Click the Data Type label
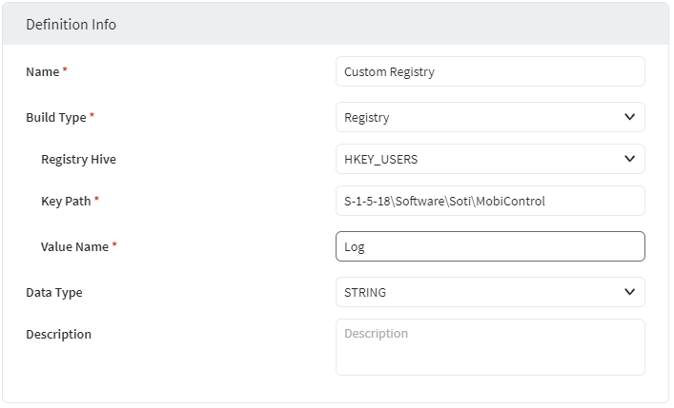Screen dimensions: 674x408 (x=53, y=292)
